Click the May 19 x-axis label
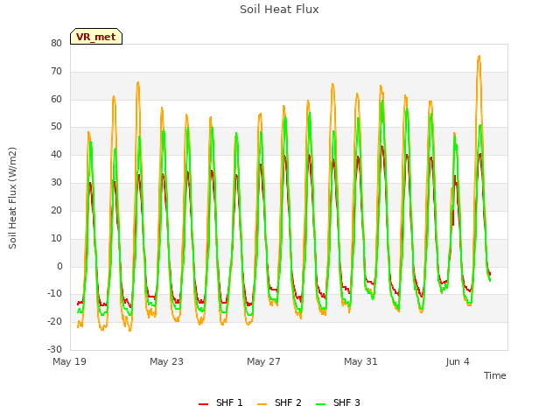560x420 pixels. point(69,361)
